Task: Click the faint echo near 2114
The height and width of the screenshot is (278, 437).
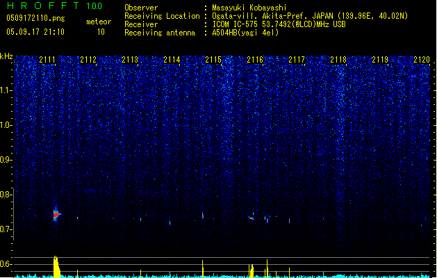Action: coord(170,222)
